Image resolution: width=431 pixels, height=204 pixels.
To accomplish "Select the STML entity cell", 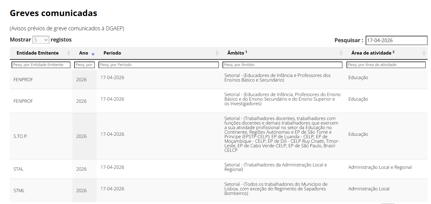I will [x=19, y=191].
